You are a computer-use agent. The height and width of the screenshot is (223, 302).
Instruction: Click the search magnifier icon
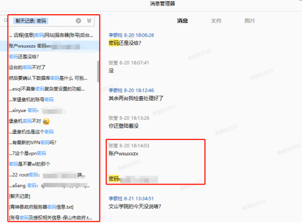tap(5, 20)
